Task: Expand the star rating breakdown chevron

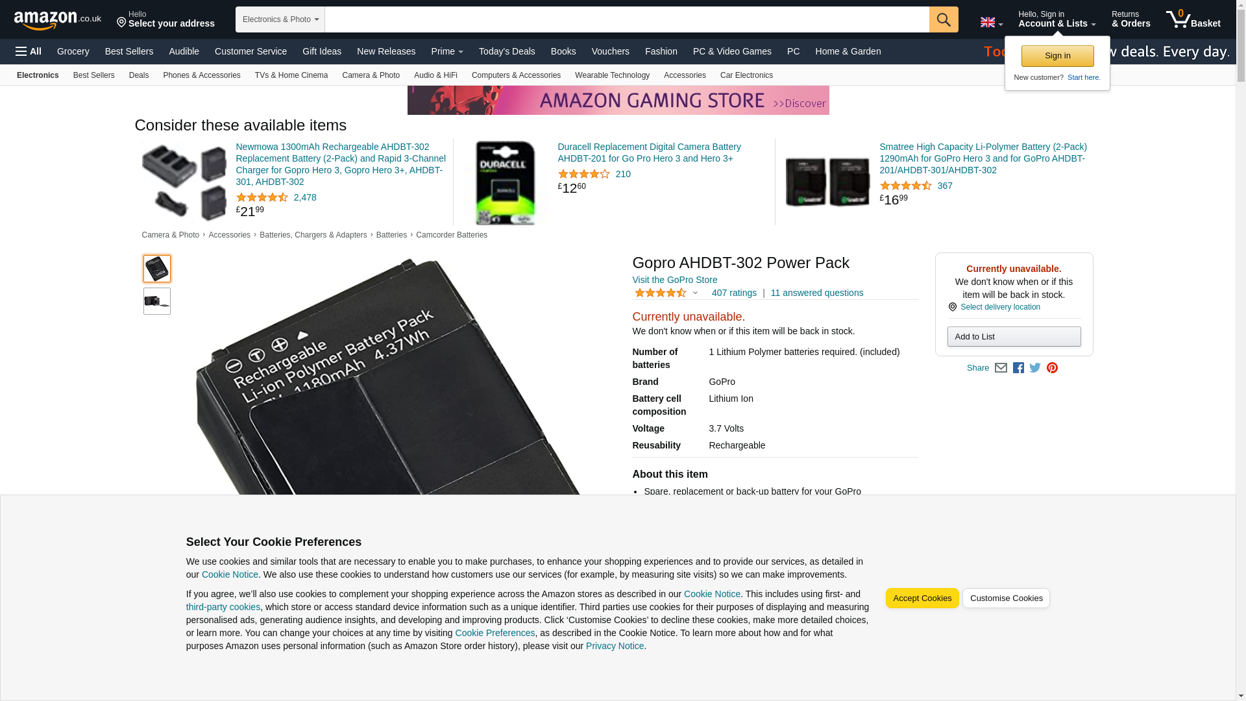Action: pos(695,293)
